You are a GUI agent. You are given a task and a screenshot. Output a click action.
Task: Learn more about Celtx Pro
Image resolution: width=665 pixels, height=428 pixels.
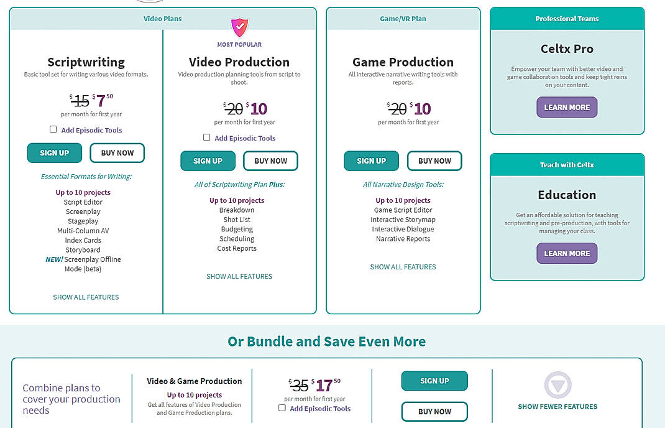tap(566, 107)
